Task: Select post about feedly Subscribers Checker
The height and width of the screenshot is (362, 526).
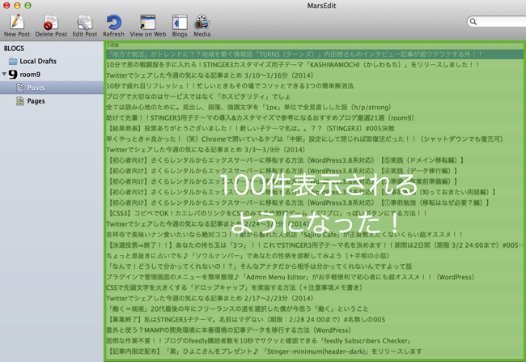Action: click(314, 341)
